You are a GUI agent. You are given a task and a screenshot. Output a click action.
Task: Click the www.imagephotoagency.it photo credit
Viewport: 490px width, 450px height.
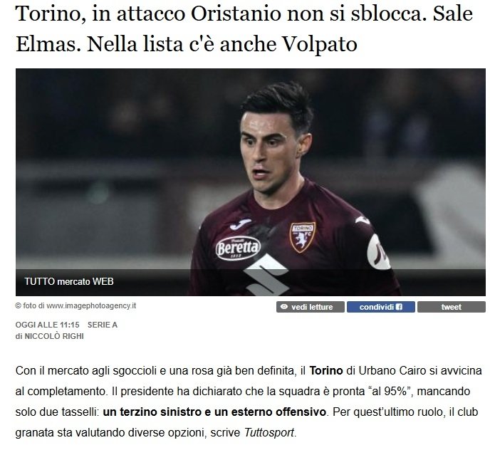point(91,305)
